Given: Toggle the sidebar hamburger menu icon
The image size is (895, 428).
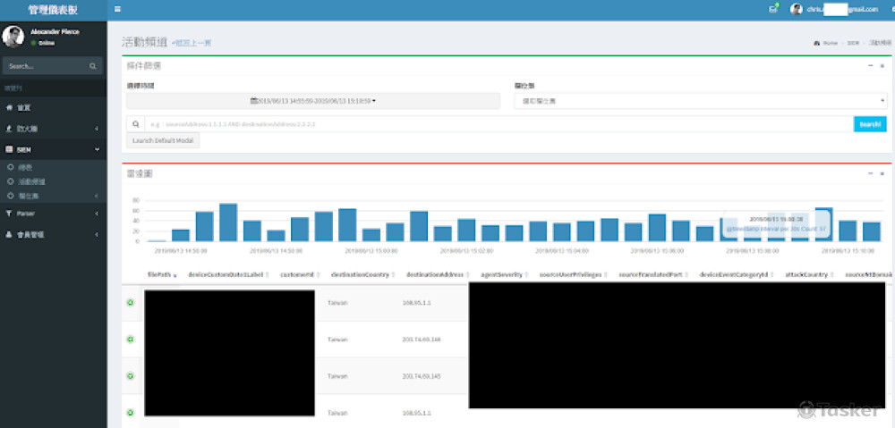Looking at the screenshot, I should pos(117,9).
